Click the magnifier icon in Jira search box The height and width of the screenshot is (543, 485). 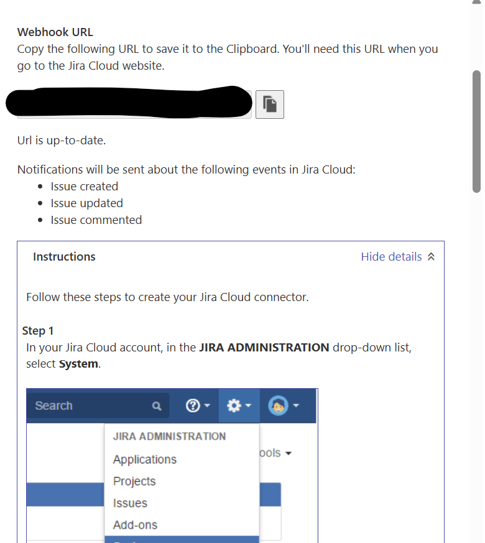pos(157,406)
